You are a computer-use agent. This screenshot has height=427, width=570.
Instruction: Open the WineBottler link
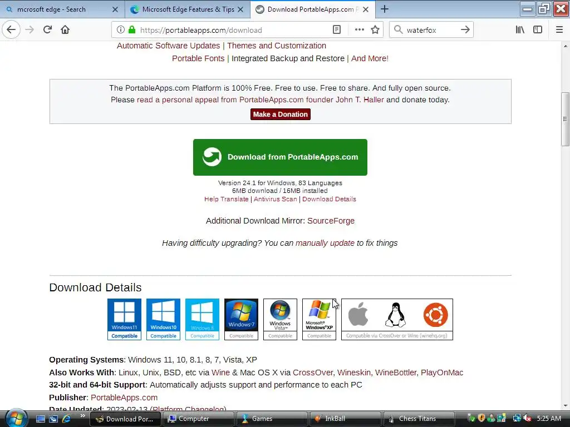pos(396,373)
